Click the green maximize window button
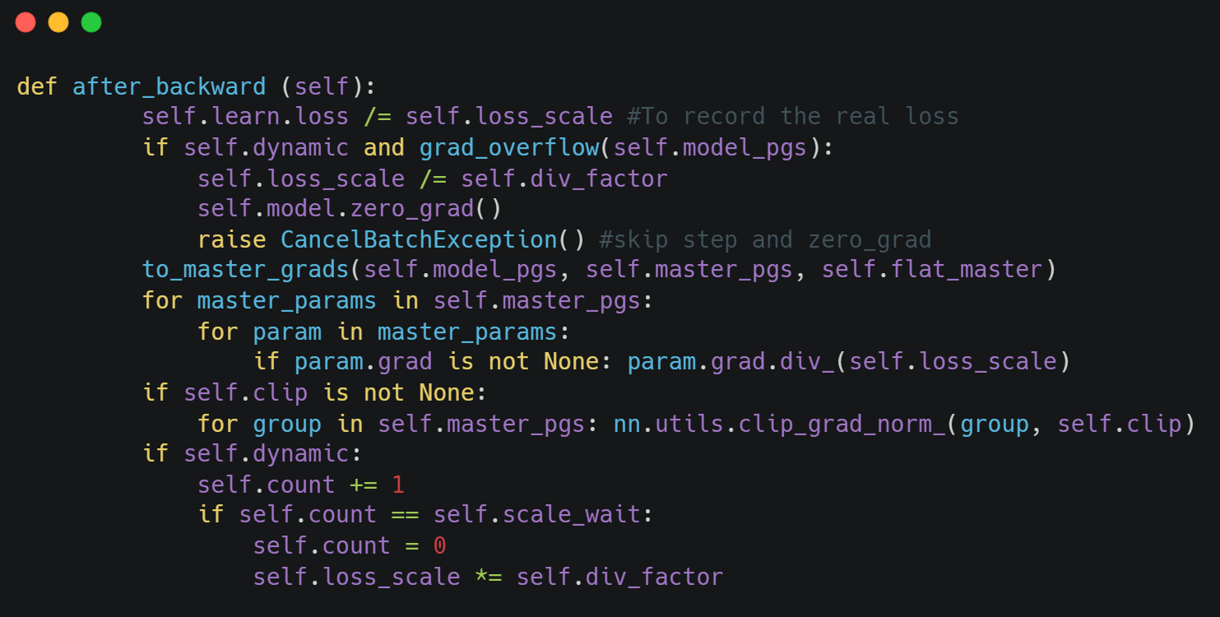 (91, 22)
